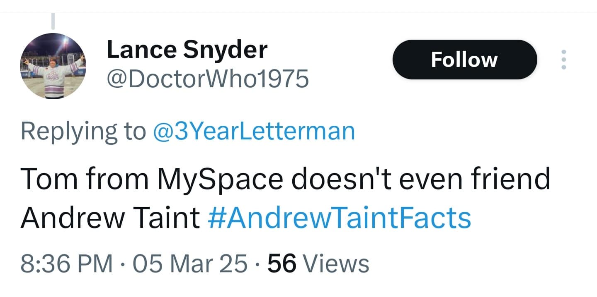Viewport: 597px width, 297px height.
Task: Click the number 56 beside Views
Action: coord(282,263)
